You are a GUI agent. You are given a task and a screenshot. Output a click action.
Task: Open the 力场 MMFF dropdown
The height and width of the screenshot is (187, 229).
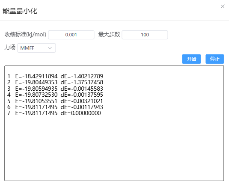click(x=36, y=48)
